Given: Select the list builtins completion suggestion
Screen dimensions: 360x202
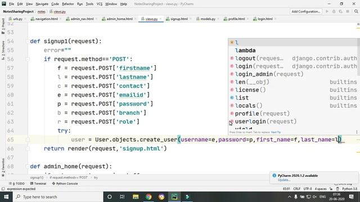Looking at the screenshot, I should [293, 98].
